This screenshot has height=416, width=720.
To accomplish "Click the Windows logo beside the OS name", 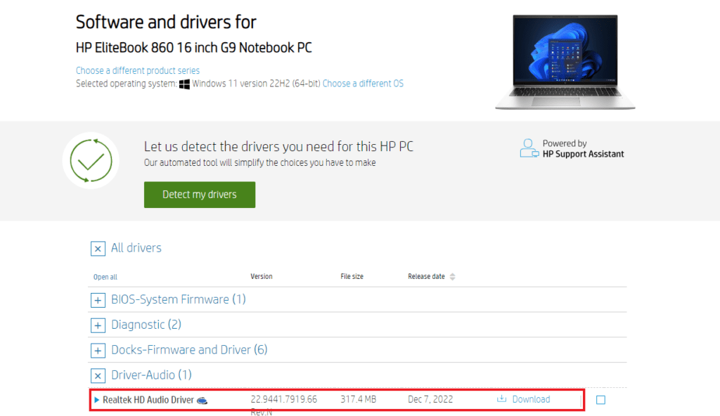I will point(184,84).
